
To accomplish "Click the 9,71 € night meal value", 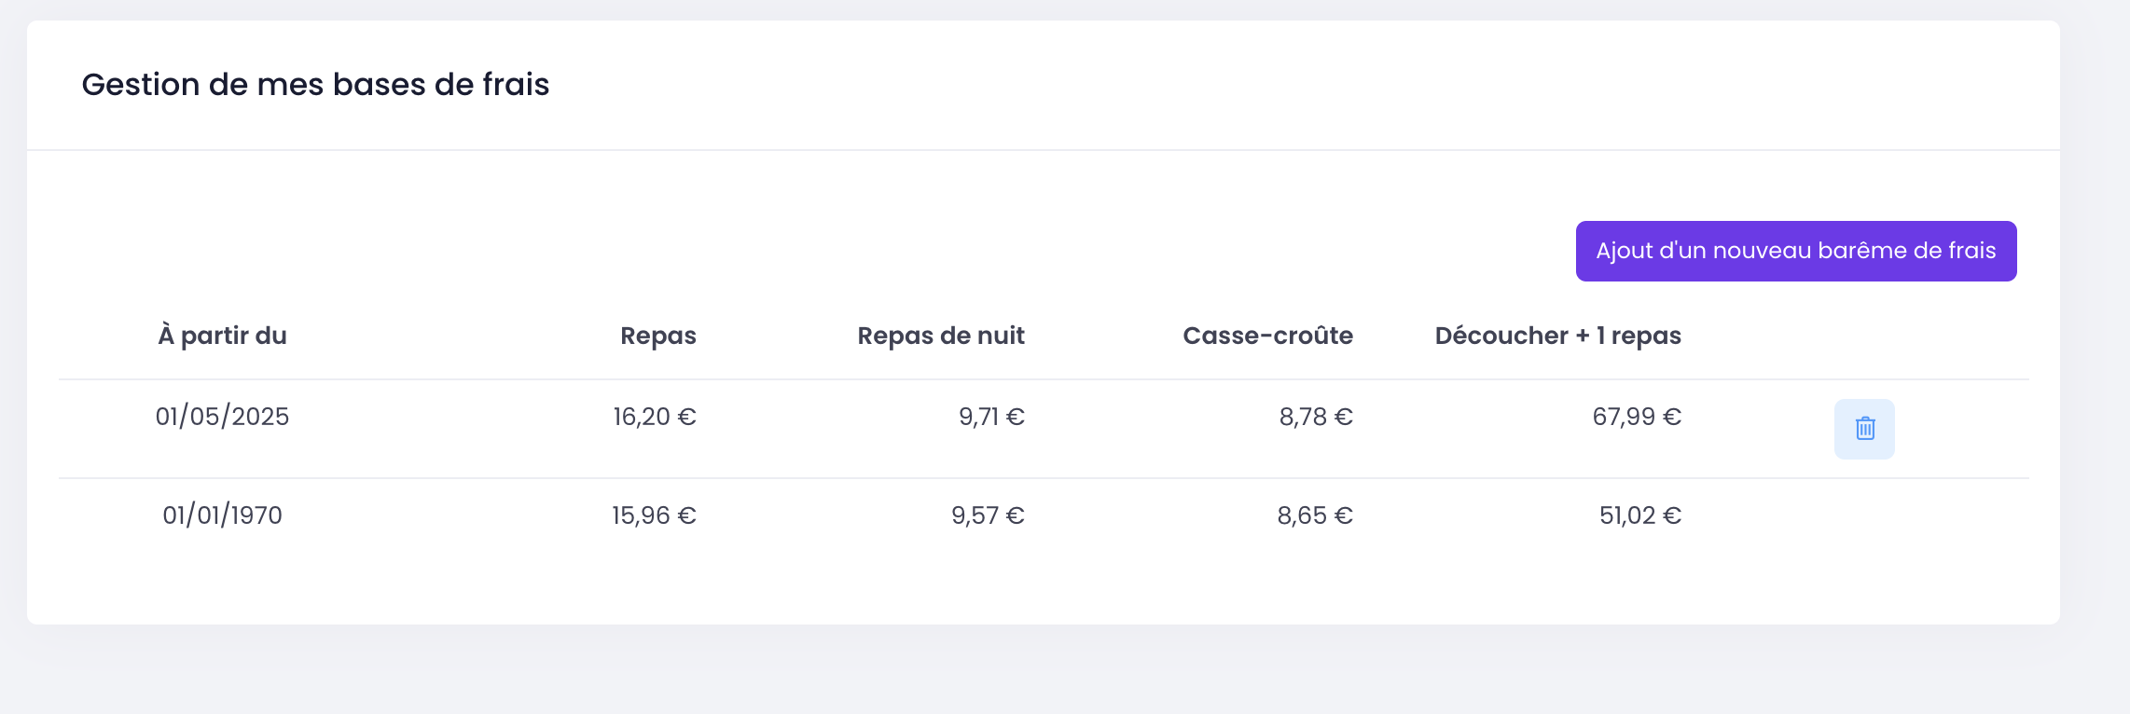I will tap(991, 417).
